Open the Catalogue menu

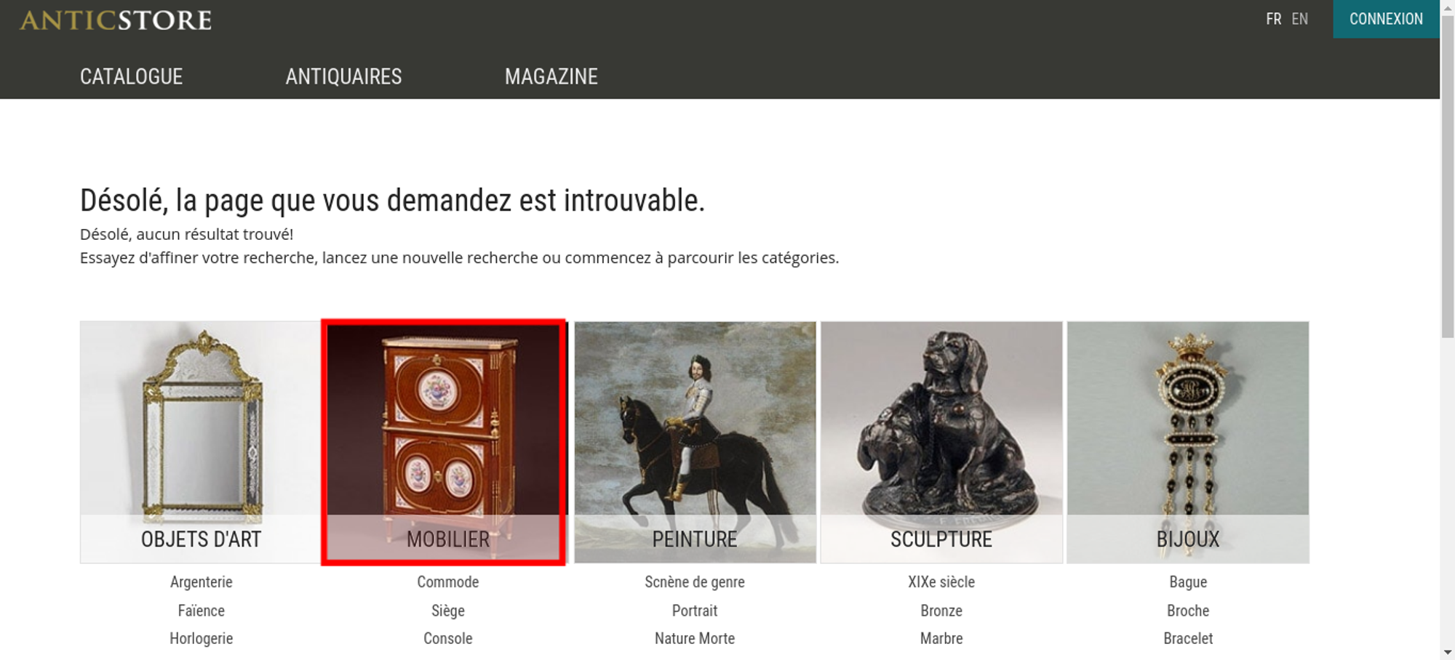pos(131,76)
